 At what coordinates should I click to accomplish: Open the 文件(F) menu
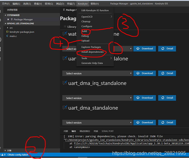[5, 4]
